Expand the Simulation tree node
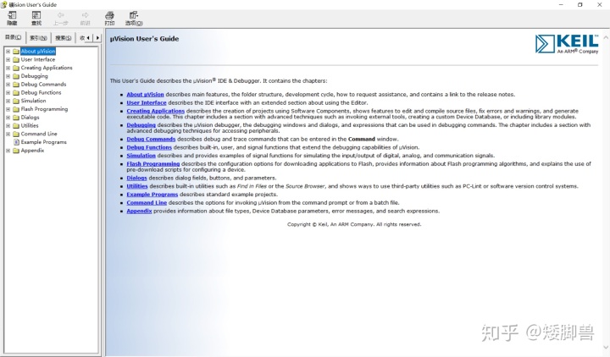The image size is (610, 357). pyautogui.click(x=8, y=101)
